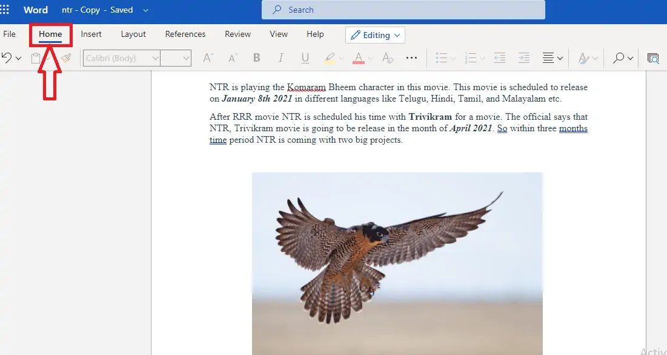Toggle Underline formatting
This screenshot has width=667, height=355.
(x=305, y=58)
